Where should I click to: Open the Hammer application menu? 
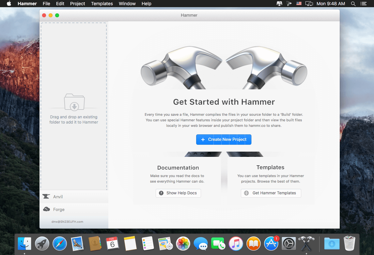27,4
